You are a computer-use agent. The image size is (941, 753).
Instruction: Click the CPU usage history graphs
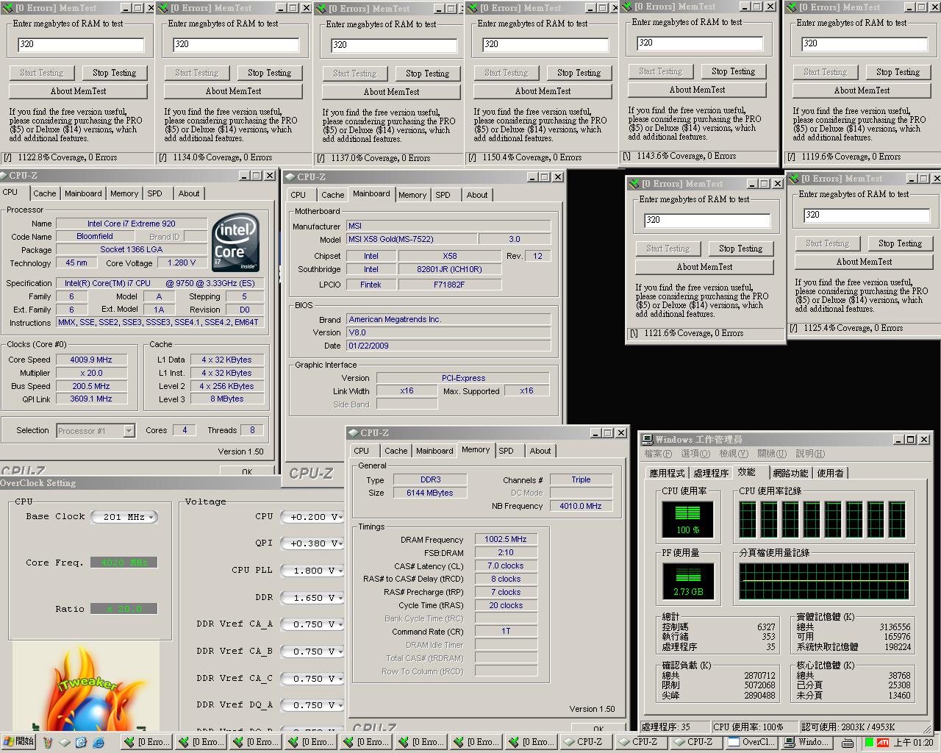click(x=823, y=520)
